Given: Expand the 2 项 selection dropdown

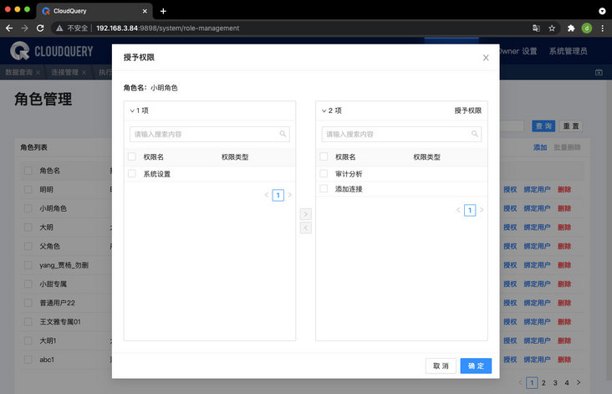Looking at the screenshot, I should tap(324, 110).
